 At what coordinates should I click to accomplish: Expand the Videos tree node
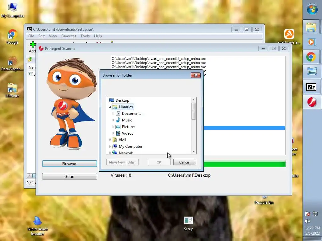tap(113, 133)
